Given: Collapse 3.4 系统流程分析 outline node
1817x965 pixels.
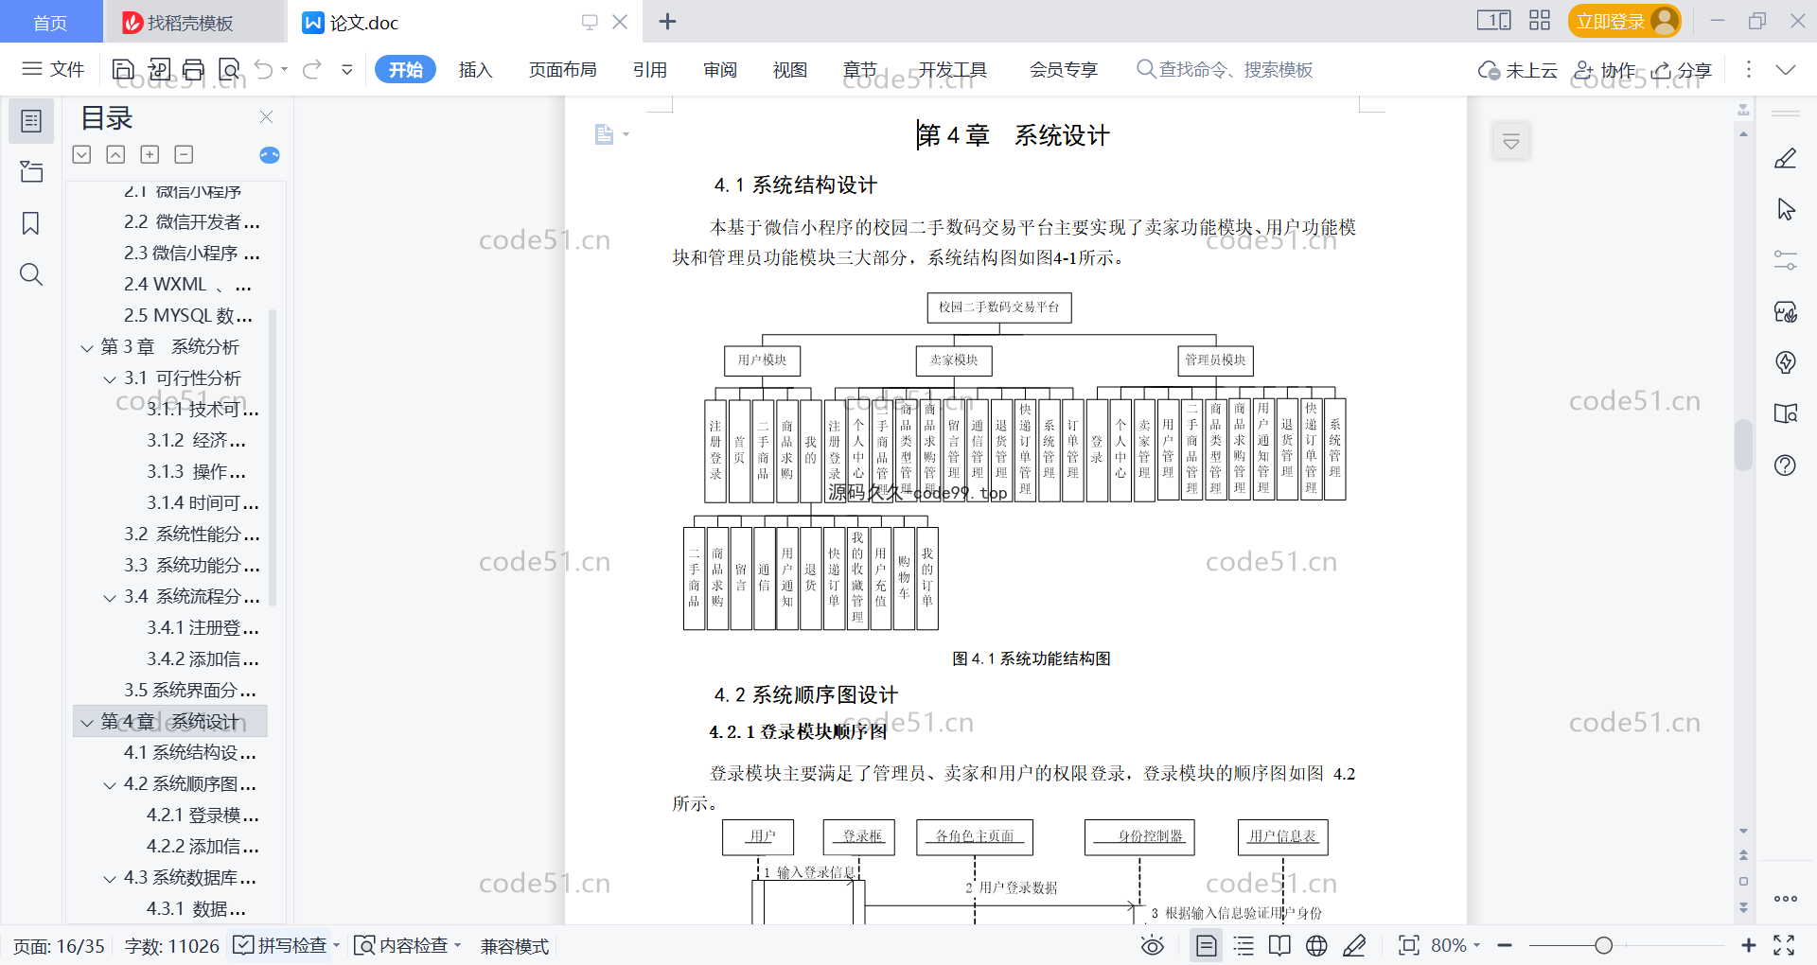Looking at the screenshot, I should pyautogui.click(x=110, y=598).
